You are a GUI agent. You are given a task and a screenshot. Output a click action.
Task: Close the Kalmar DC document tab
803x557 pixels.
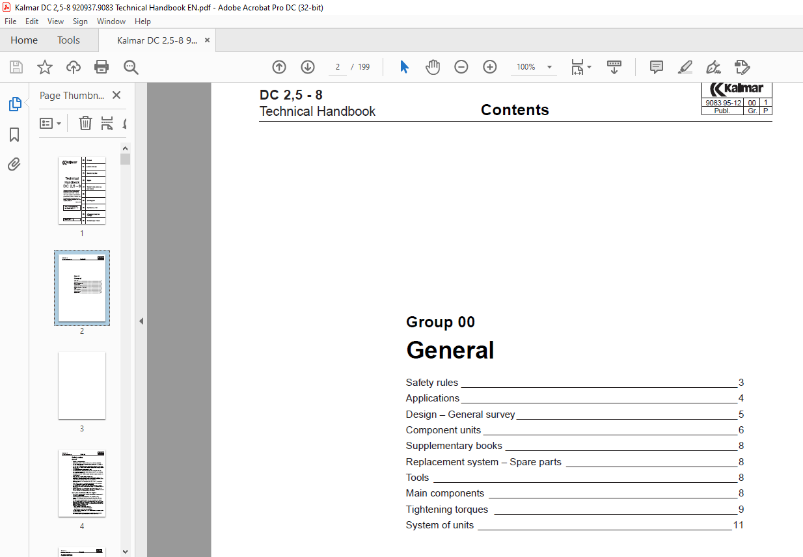pos(207,40)
